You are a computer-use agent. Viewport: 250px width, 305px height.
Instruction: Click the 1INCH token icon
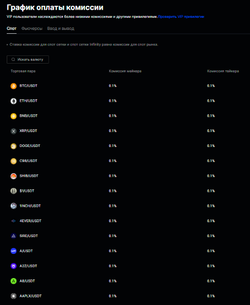click(x=13, y=206)
